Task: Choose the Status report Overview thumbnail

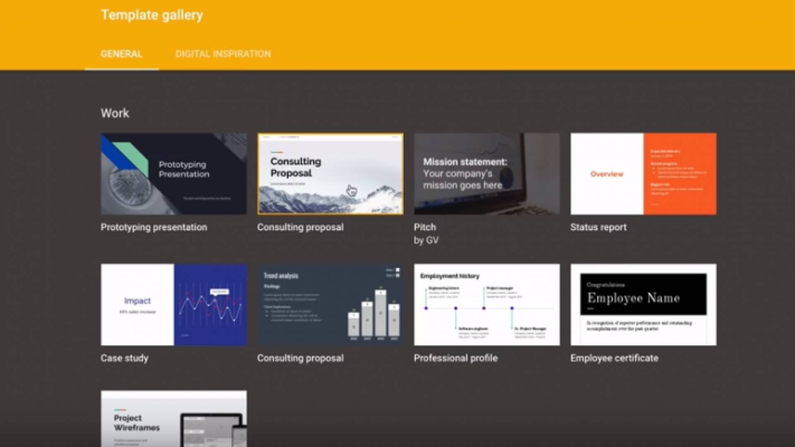Action: [643, 173]
